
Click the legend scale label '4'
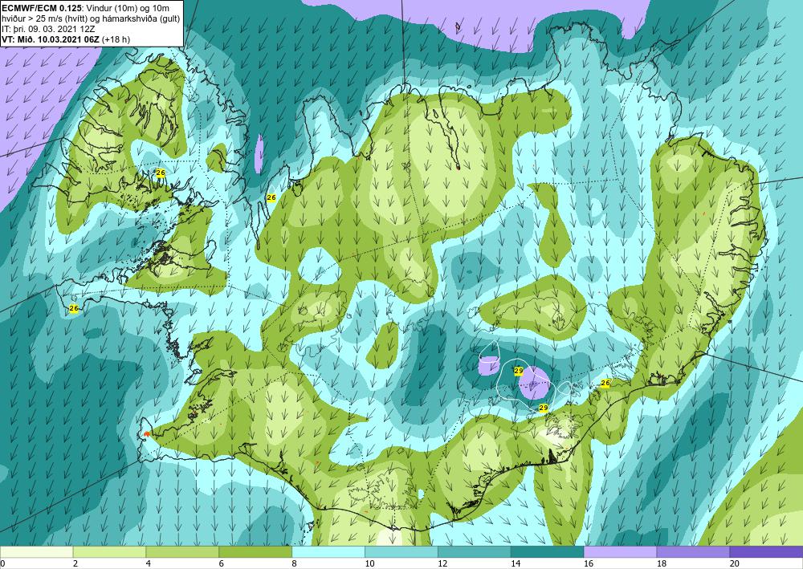coord(149,563)
